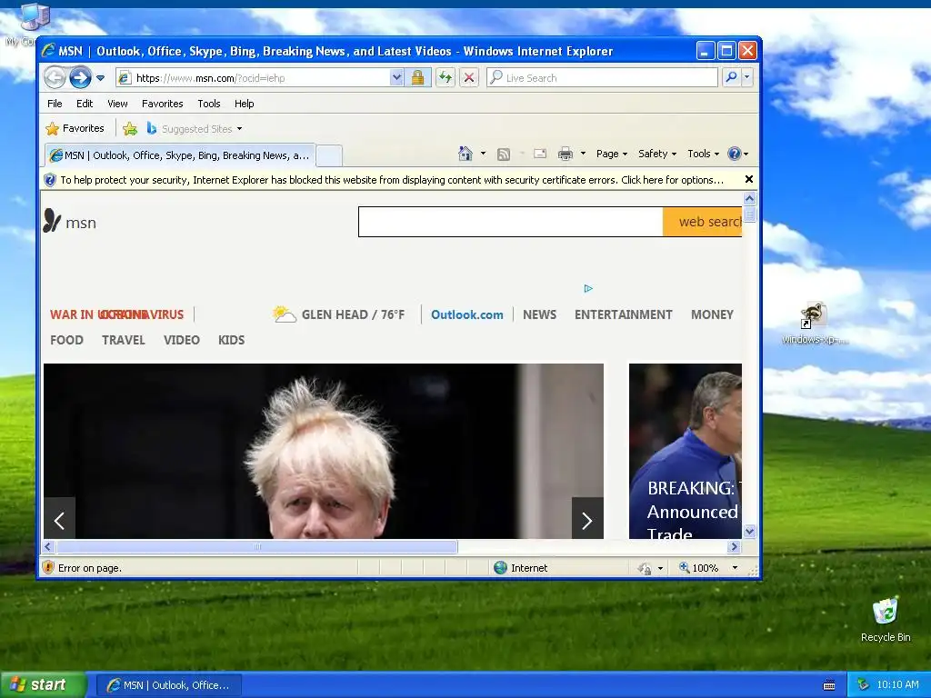
Task: Open the Edit menu
Action: (85, 104)
